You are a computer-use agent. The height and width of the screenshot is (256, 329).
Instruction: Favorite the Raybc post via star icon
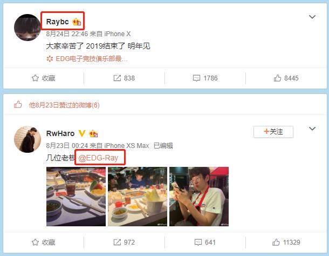[x=43, y=78]
